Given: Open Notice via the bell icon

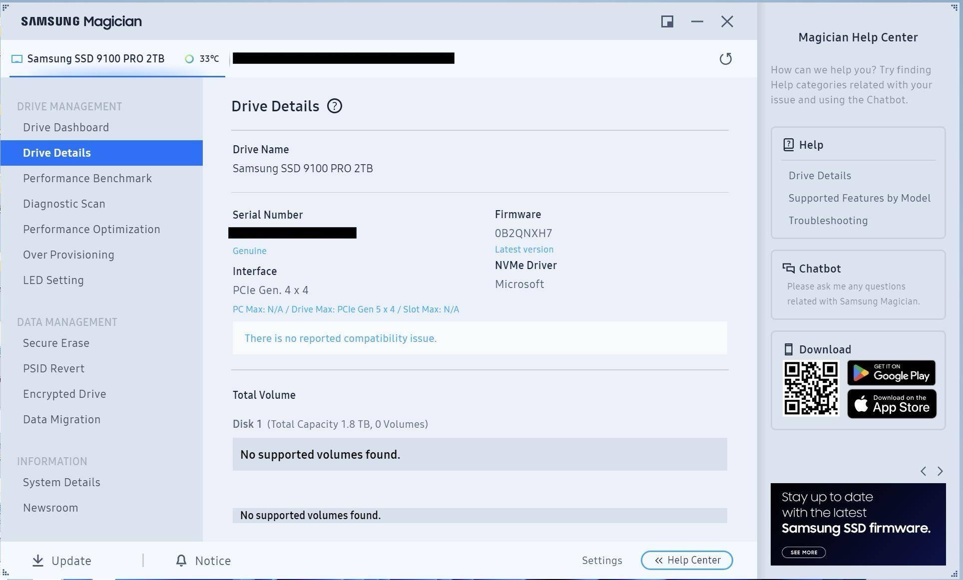Looking at the screenshot, I should click(181, 561).
